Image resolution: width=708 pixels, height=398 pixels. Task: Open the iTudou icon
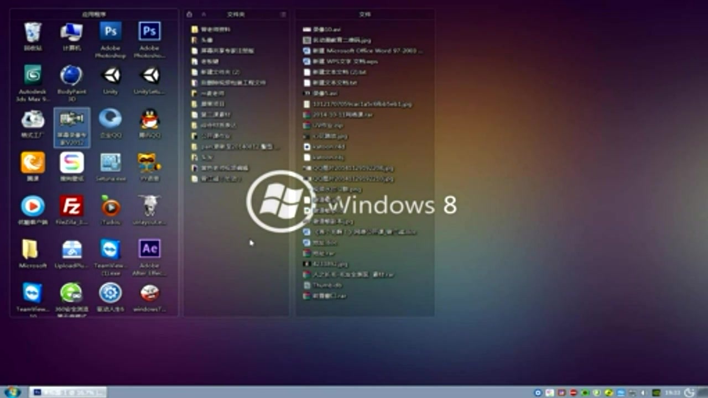pyautogui.click(x=111, y=211)
